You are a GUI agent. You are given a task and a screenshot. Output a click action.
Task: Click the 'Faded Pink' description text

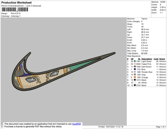tap(146, 64)
